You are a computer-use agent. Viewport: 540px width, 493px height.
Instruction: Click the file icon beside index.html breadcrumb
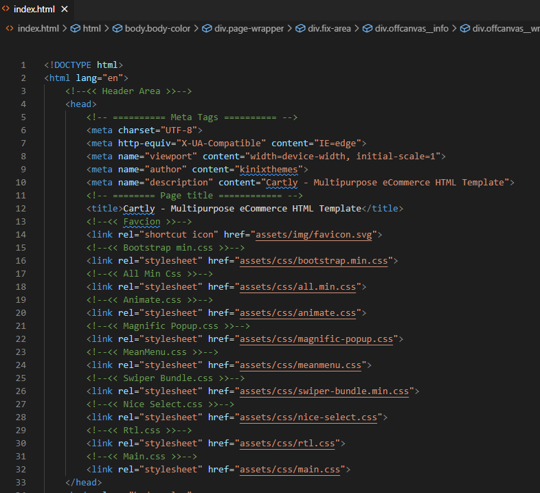[x=10, y=28]
